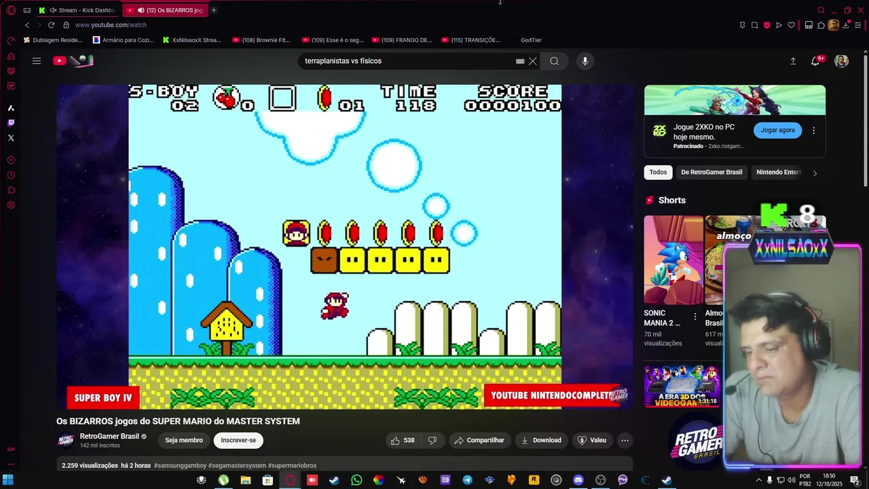Open the #supermariobros hashtag
Viewport: 869px width, 489px height.
click(x=293, y=465)
